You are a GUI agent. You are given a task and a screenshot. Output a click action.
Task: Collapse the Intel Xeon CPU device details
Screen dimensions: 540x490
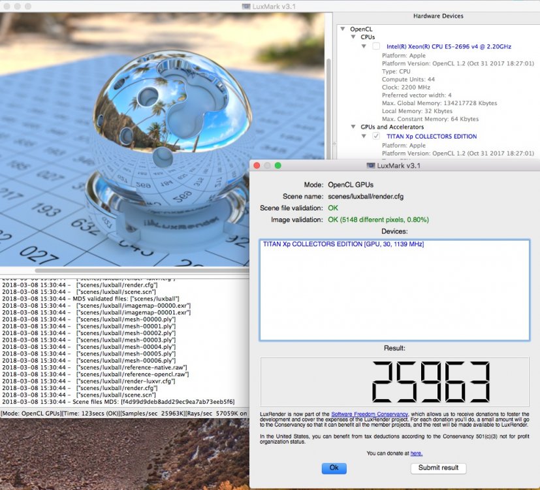pyautogui.click(x=364, y=46)
